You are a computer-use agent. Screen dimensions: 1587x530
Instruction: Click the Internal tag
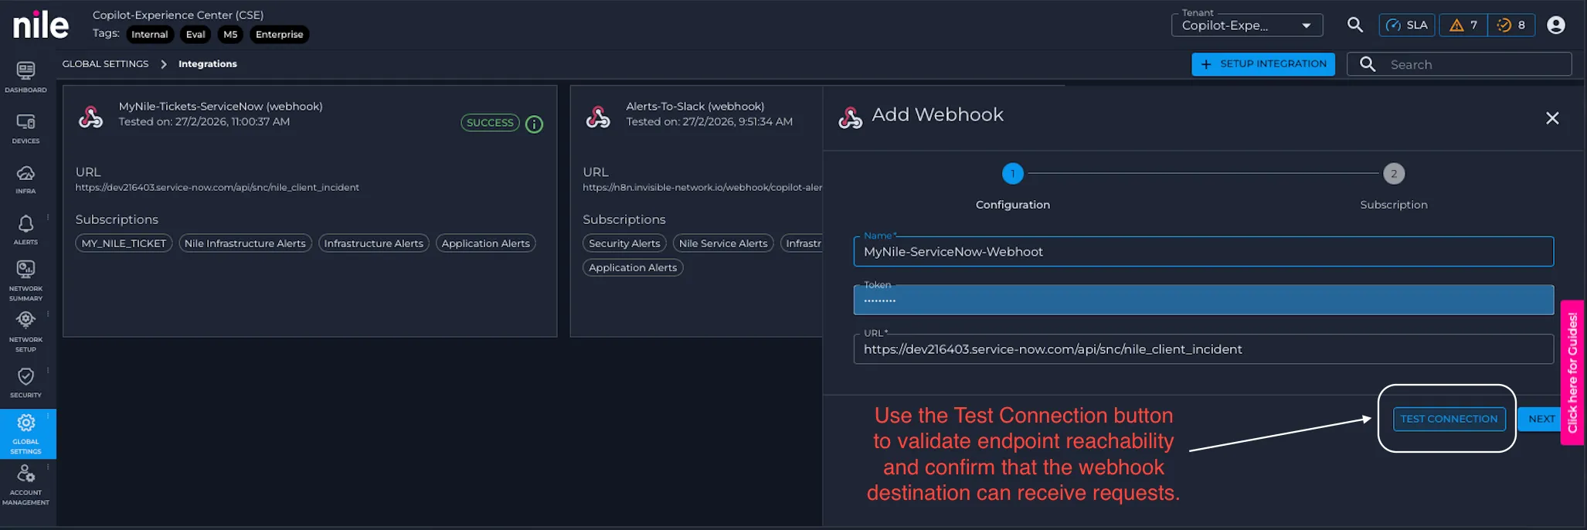pyautogui.click(x=149, y=35)
